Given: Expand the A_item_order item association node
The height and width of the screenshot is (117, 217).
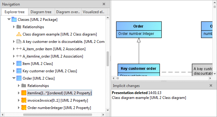Looking at the screenshot, I should click(x=14, y=49).
